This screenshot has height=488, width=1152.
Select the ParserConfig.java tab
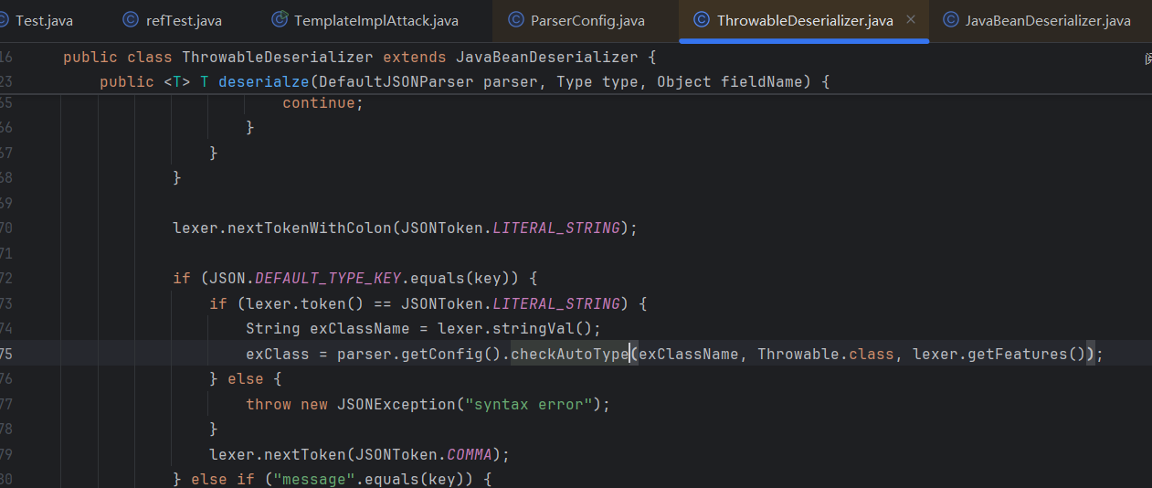pos(587,20)
